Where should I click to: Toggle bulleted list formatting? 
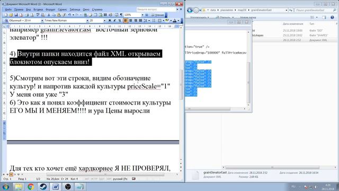click(154, 21)
